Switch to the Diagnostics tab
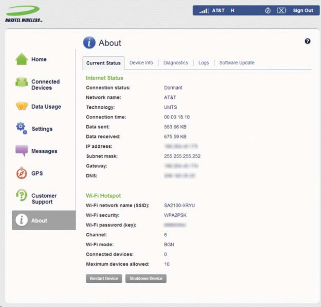 176,63
